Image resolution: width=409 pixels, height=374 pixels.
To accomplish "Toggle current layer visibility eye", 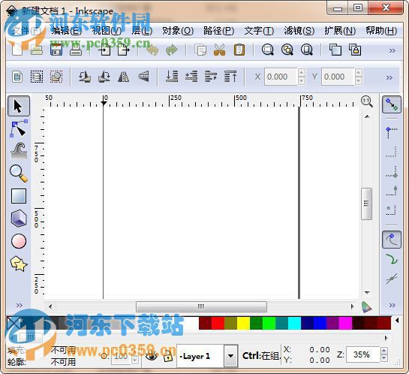I will coord(152,355).
